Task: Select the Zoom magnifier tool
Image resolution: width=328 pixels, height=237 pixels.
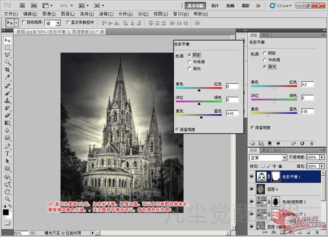Action: click(8, 198)
